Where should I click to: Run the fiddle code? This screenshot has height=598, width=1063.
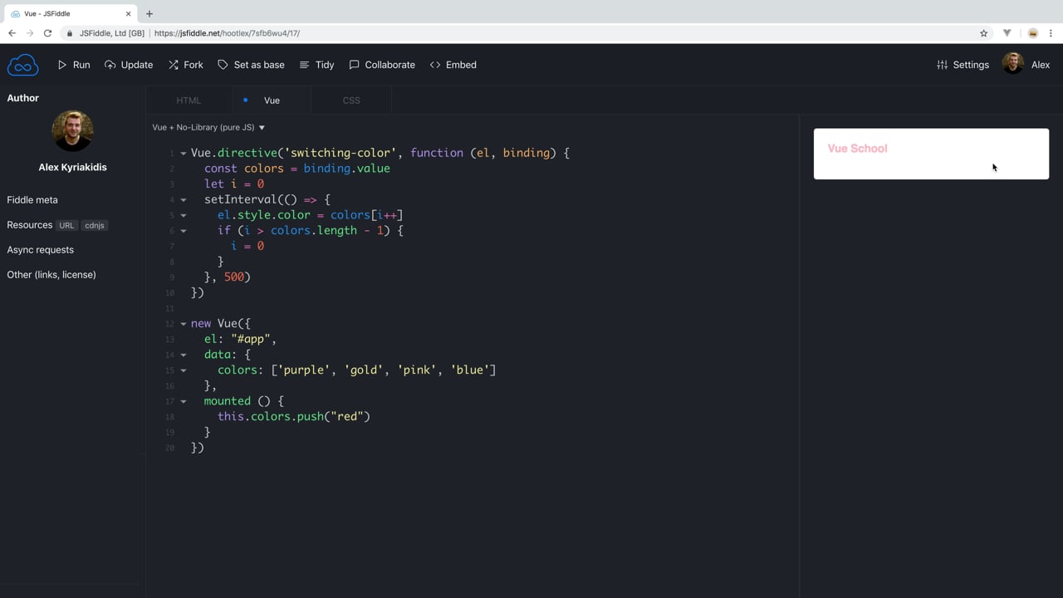pyautogui.click(x=74, y=65)
